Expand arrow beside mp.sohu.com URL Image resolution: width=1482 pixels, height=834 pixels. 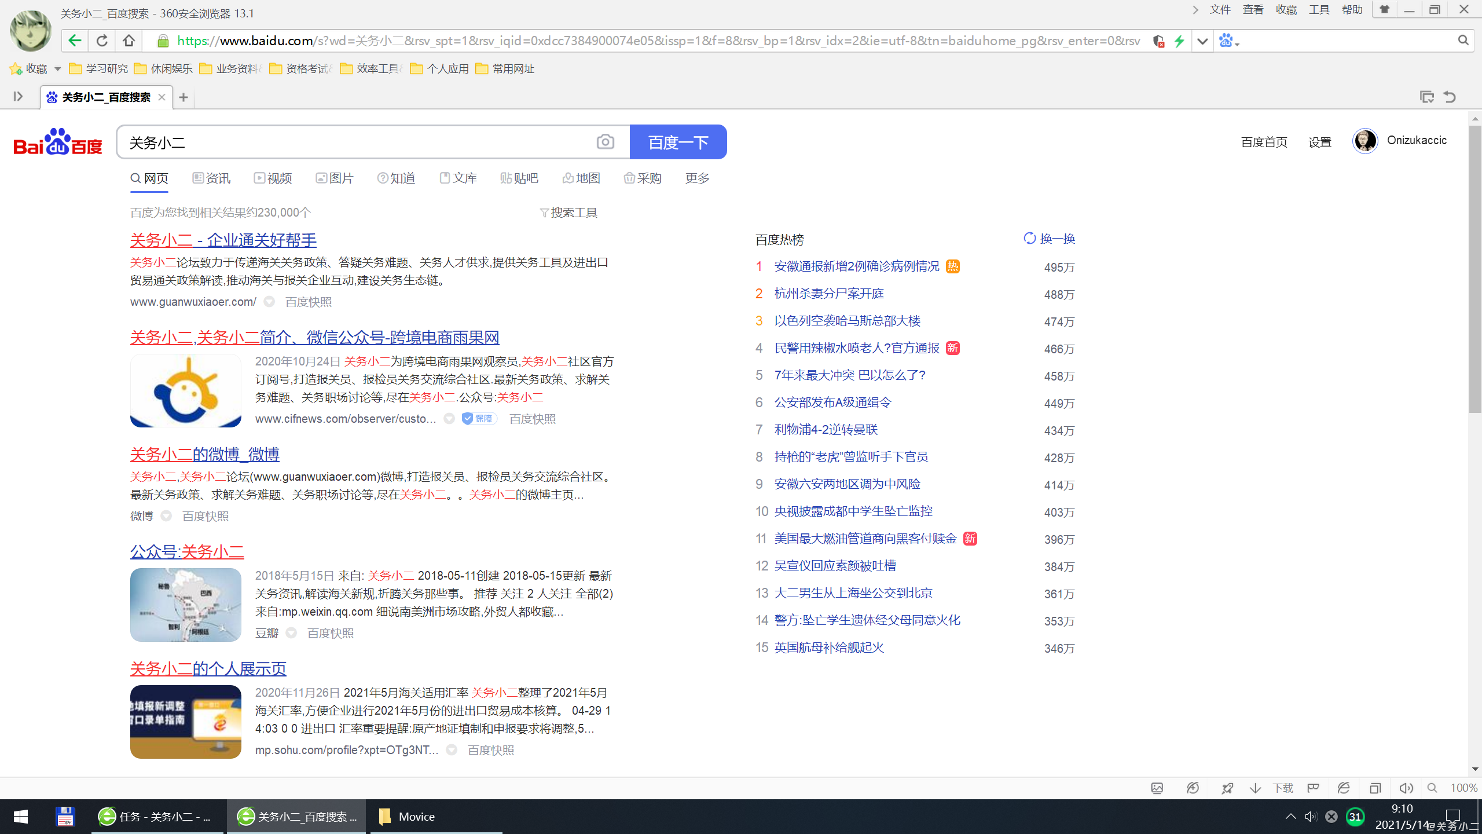tap(452, 750)
